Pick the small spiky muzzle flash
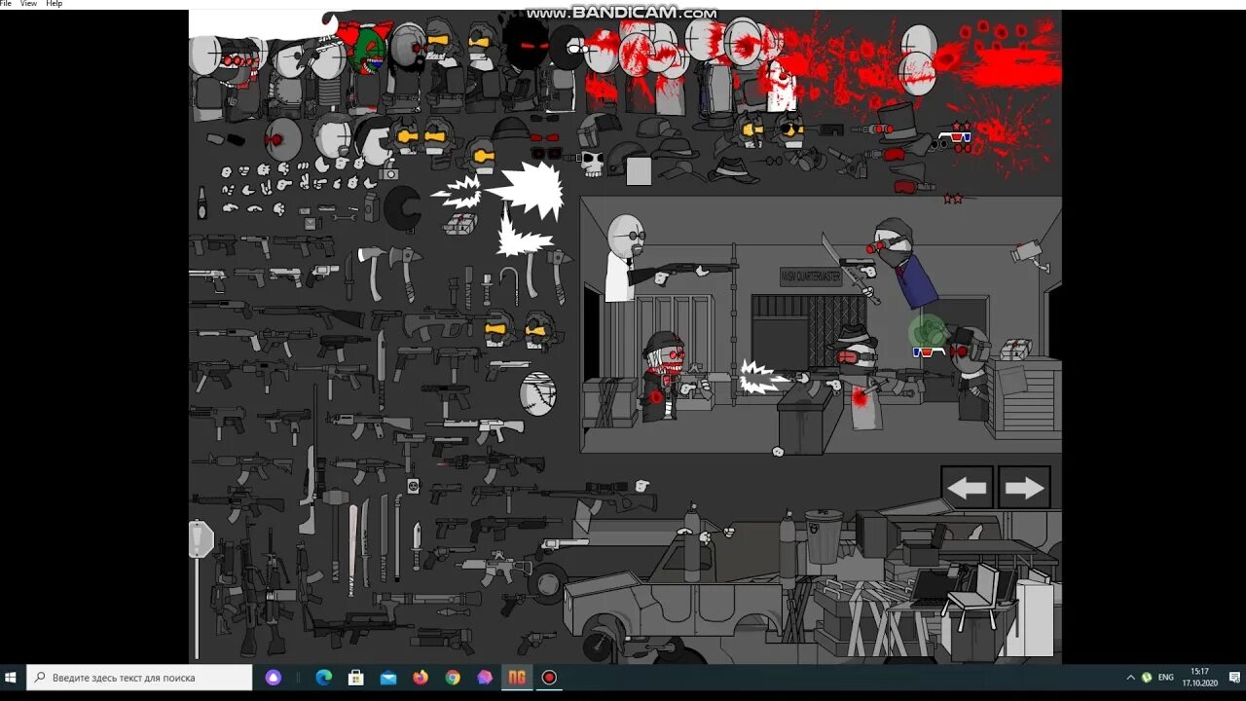The height and width of the screenshot is (701, 1246). (458, 192)
